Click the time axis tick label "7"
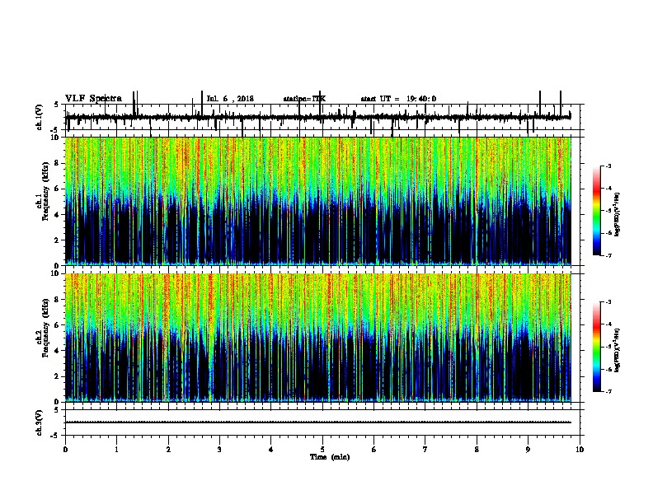653x504 pixels. coord(425,450)
